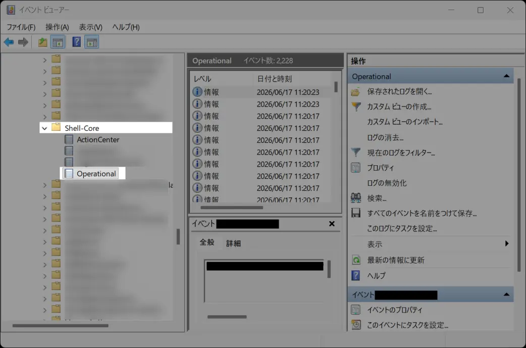
Task: Click the blue Help toolbar icon
Action: pos(77,42)
